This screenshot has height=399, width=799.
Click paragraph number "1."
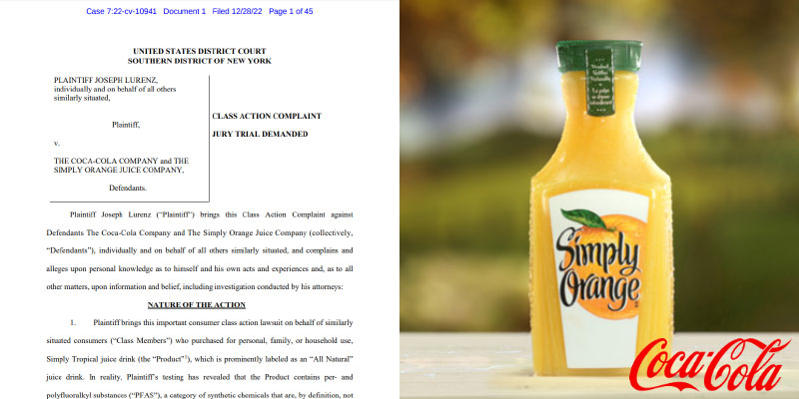[73, 325]
